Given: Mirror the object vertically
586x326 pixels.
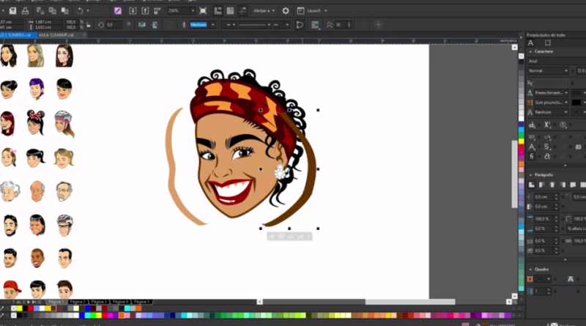Looking at the screenshot, I should pos(155,25).
